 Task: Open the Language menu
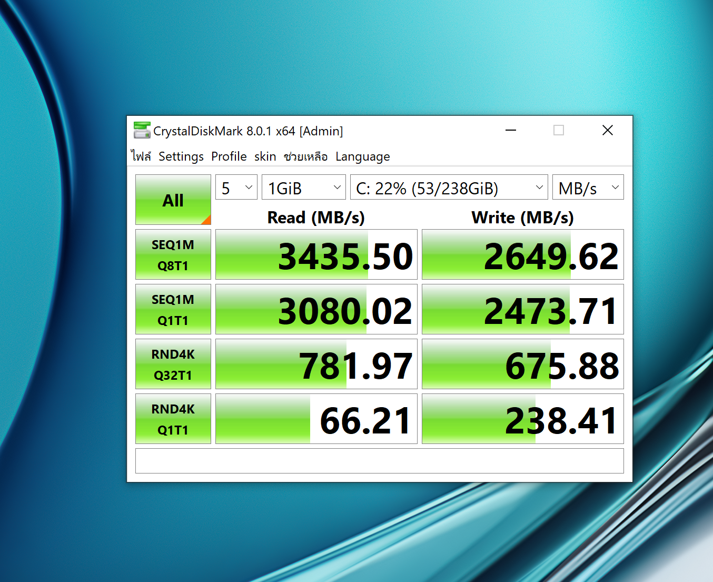click(363, 156)
